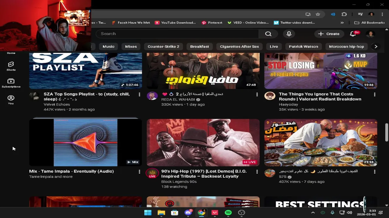Viewport: 389px width, 218px height.
Task: Select the Mixes filter chip
Action: pos(131,46)
